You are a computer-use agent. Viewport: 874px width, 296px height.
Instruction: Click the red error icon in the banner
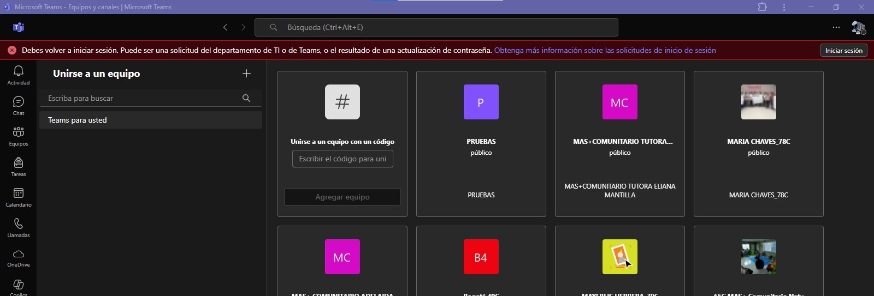click(x=12, y=50)
